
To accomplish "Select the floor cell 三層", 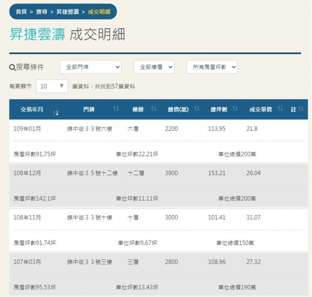I will (x=133, y=262).
